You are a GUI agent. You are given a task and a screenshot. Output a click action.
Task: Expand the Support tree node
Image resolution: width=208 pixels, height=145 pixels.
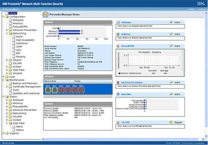pos(4,133)
